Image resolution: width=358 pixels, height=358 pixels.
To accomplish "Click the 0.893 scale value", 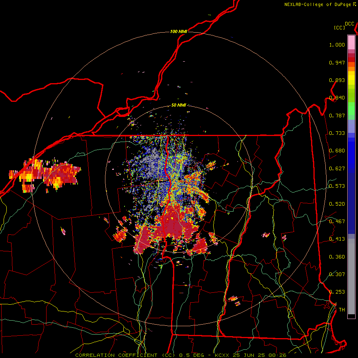I will click(x=337, y=80).
